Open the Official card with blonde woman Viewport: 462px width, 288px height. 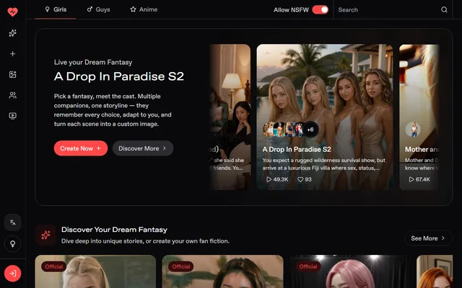coord(95,271)
